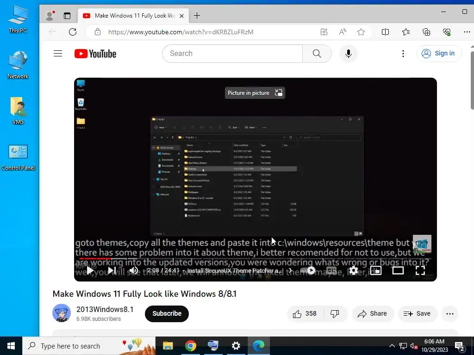This screenshot has height=355, width=474.
Task: Toggle the Autoplay switch
Action: pyautogui.click(x=308, y=270)
